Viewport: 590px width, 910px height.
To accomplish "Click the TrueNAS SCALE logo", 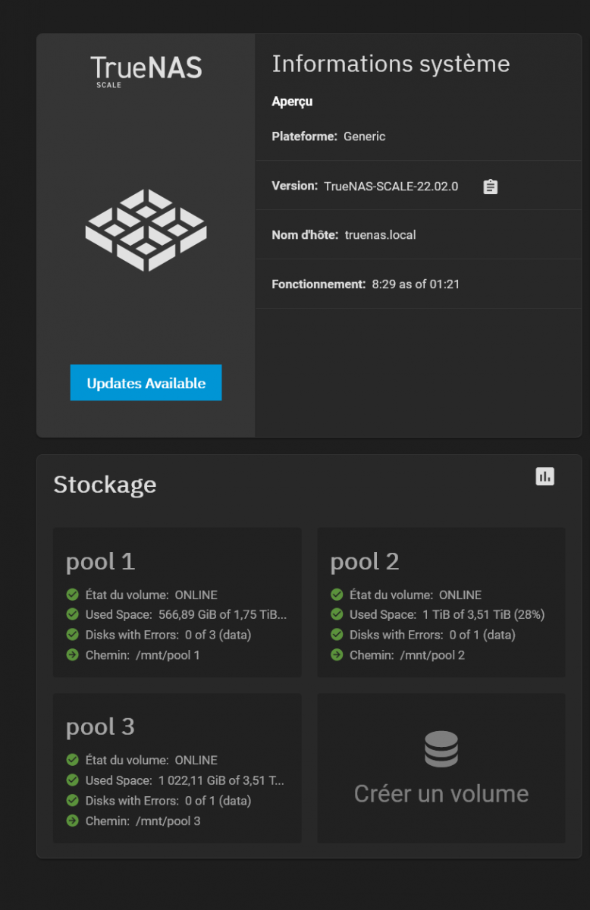I will tap(146, 71).
